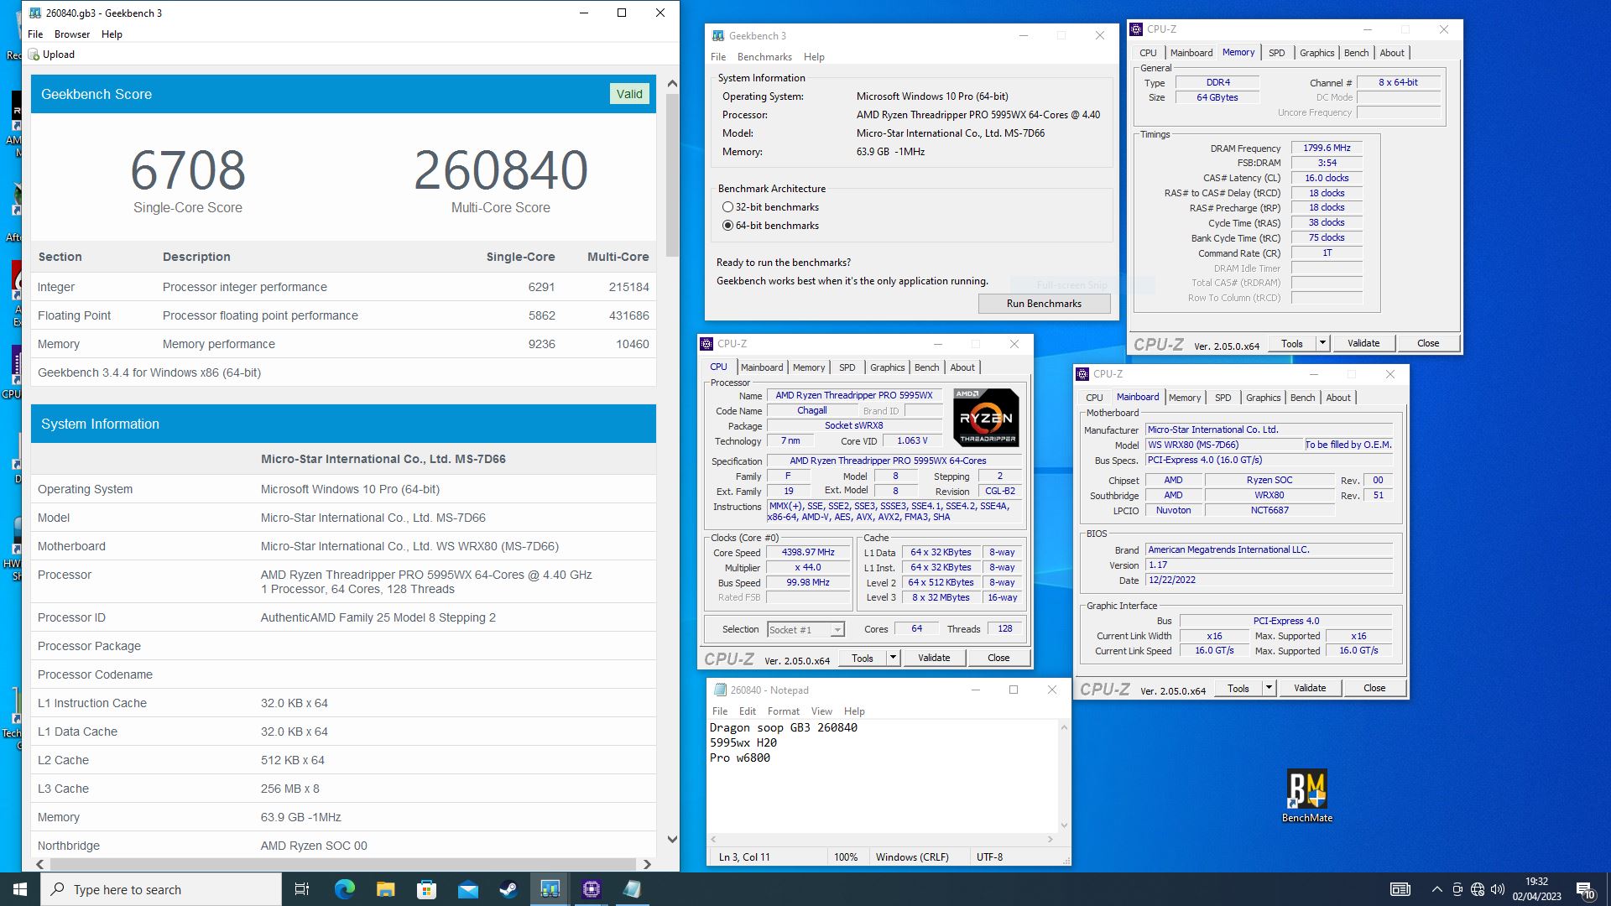This screenshot has width=1611, height=906.
Task: Click into the Notepad text area
Action: (x=881, y=776)
